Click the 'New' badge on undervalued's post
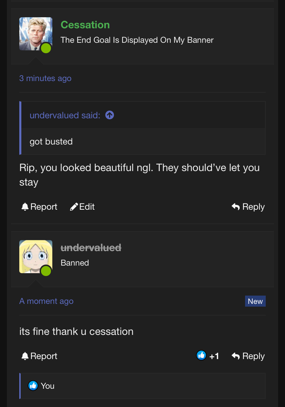This screenshot has width=285, height=407. (255, 301)
